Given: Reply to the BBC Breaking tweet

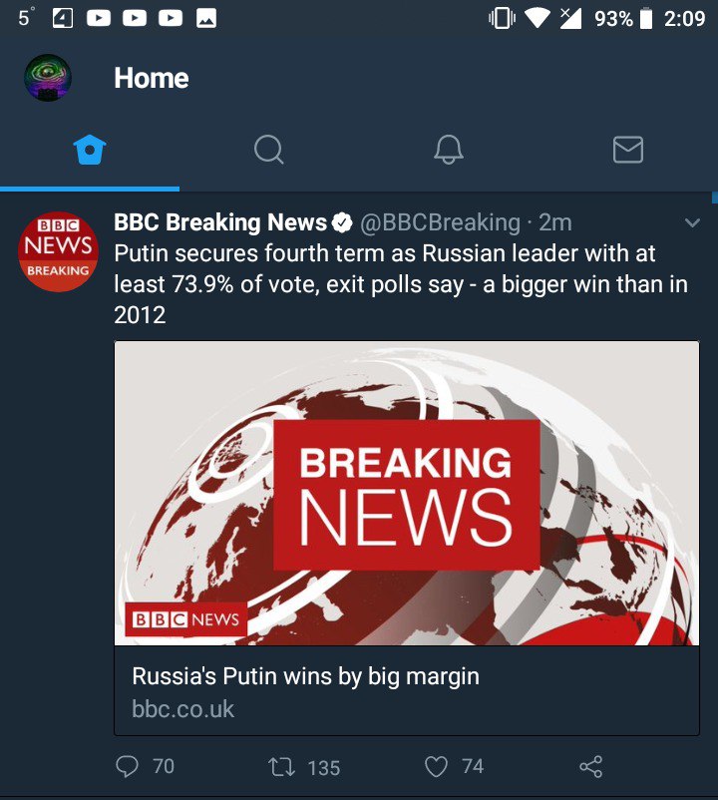Looking at the screenshot, I should [x=129, y=766].
